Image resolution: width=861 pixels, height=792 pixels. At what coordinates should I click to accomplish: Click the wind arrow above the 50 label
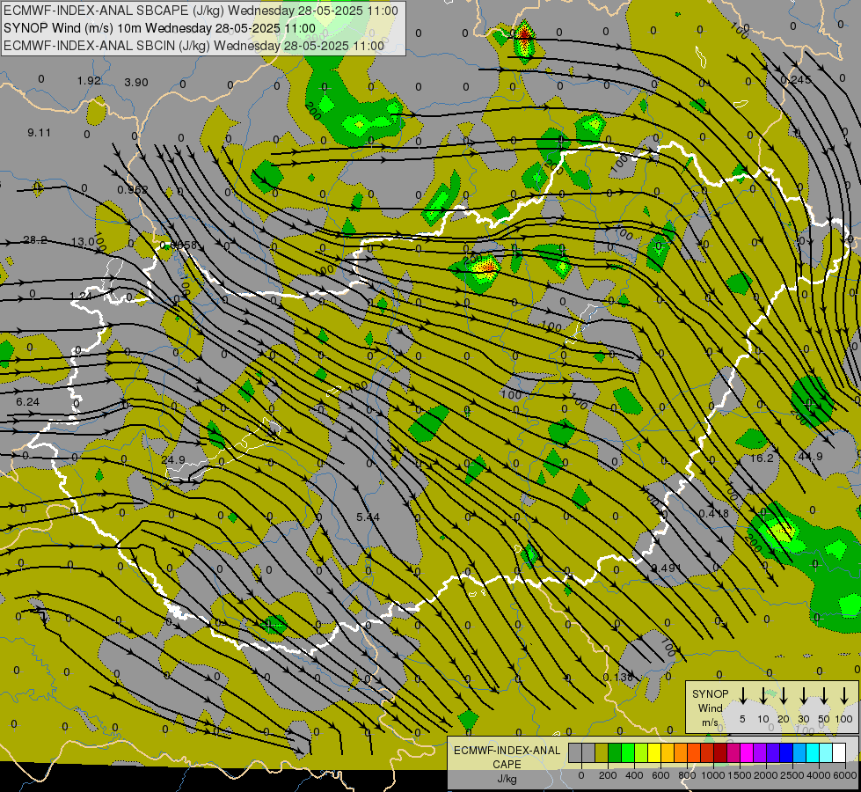coord(824,695)
